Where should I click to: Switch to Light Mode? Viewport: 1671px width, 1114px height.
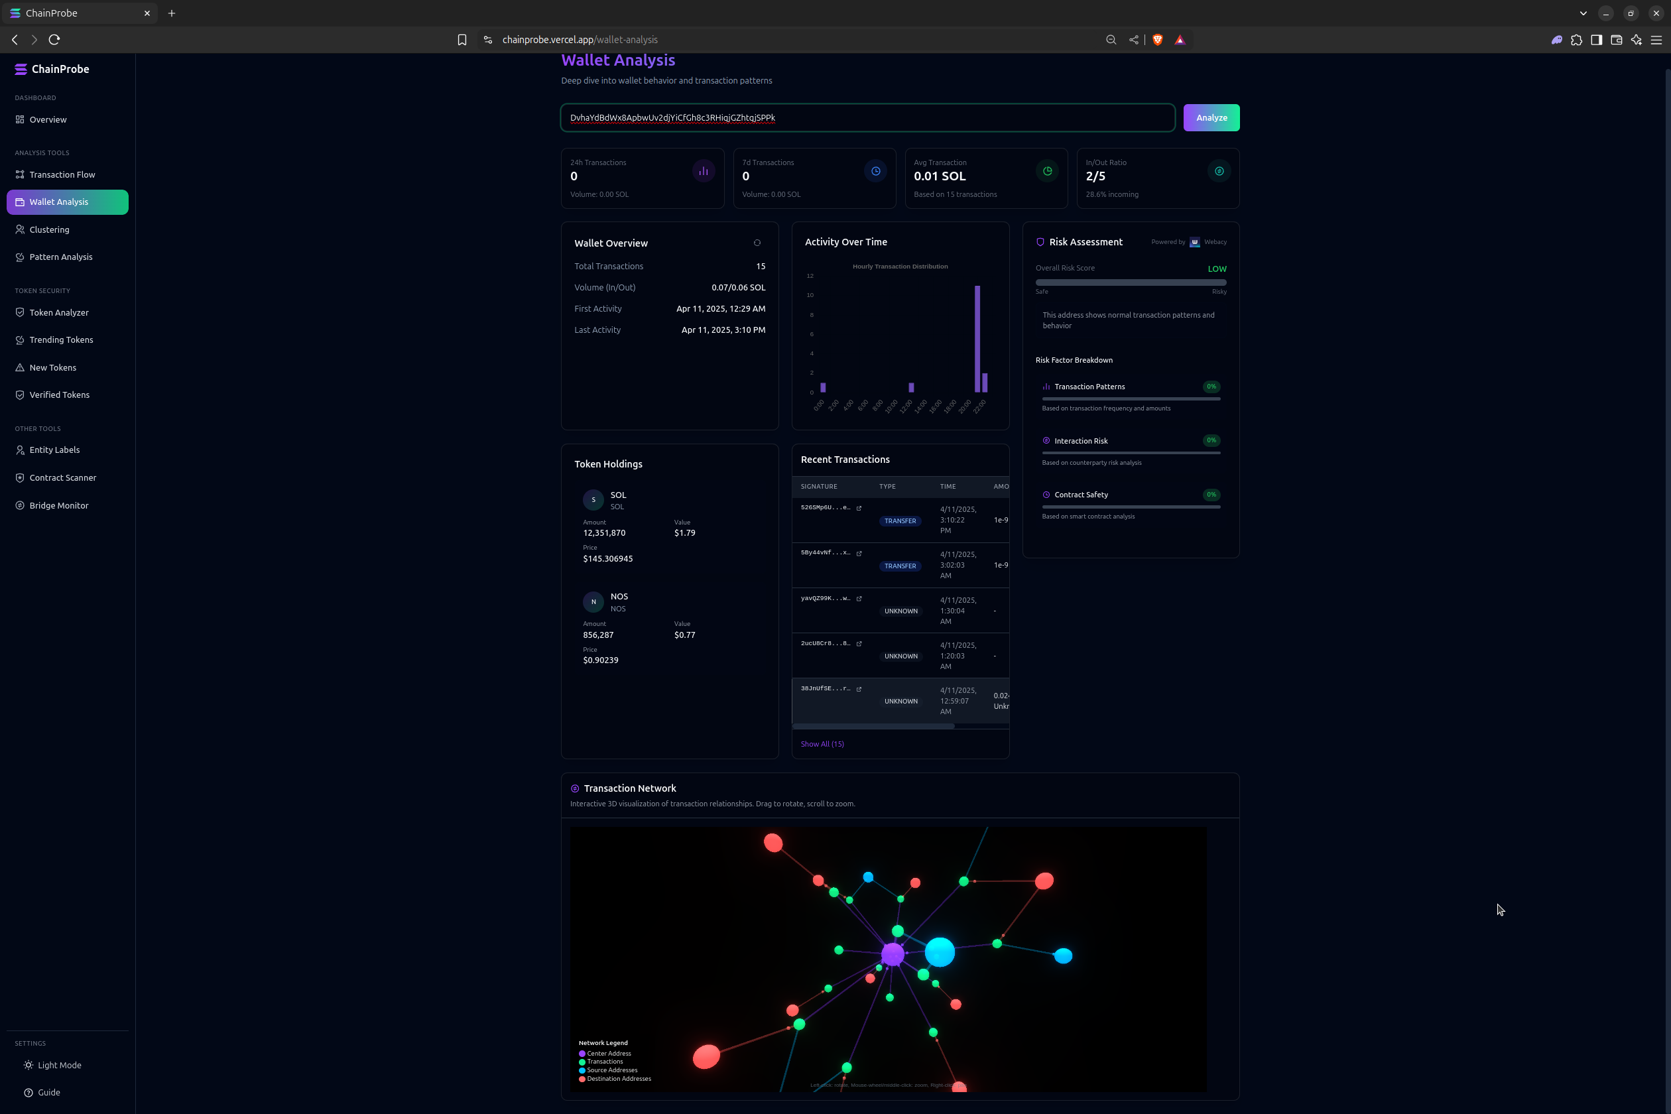pyautogui.click(x=68, y=1065)
